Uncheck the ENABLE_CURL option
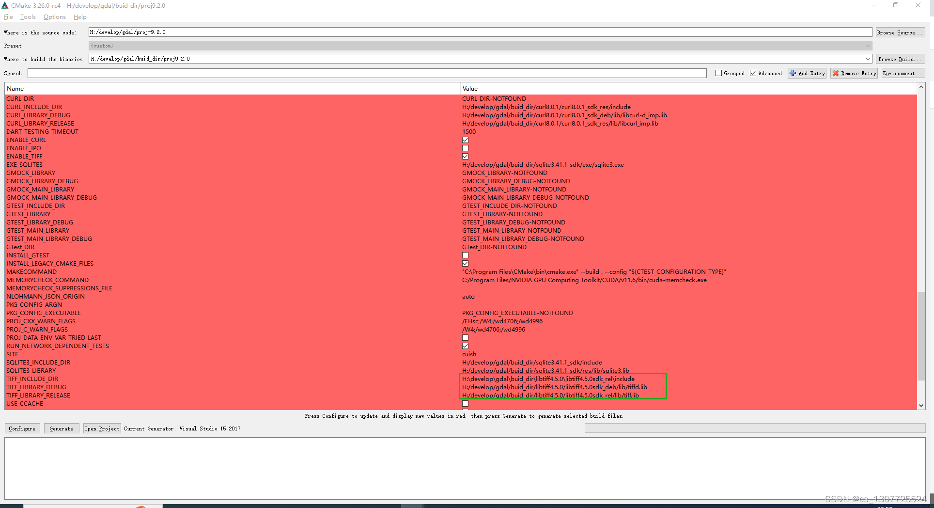Screen dimensions: 934x508 click(x=465, y=140)
